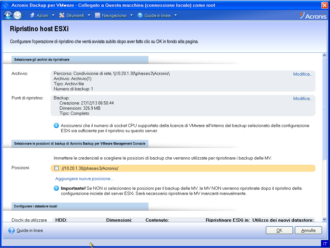Click 'Tipo: Completo' text
The width and height of the screenshot is (330, 248).
coord(74,113)
